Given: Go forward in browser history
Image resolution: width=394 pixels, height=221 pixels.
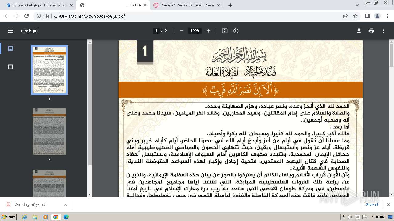Looking at the screenshot, I should pos(17,16).
